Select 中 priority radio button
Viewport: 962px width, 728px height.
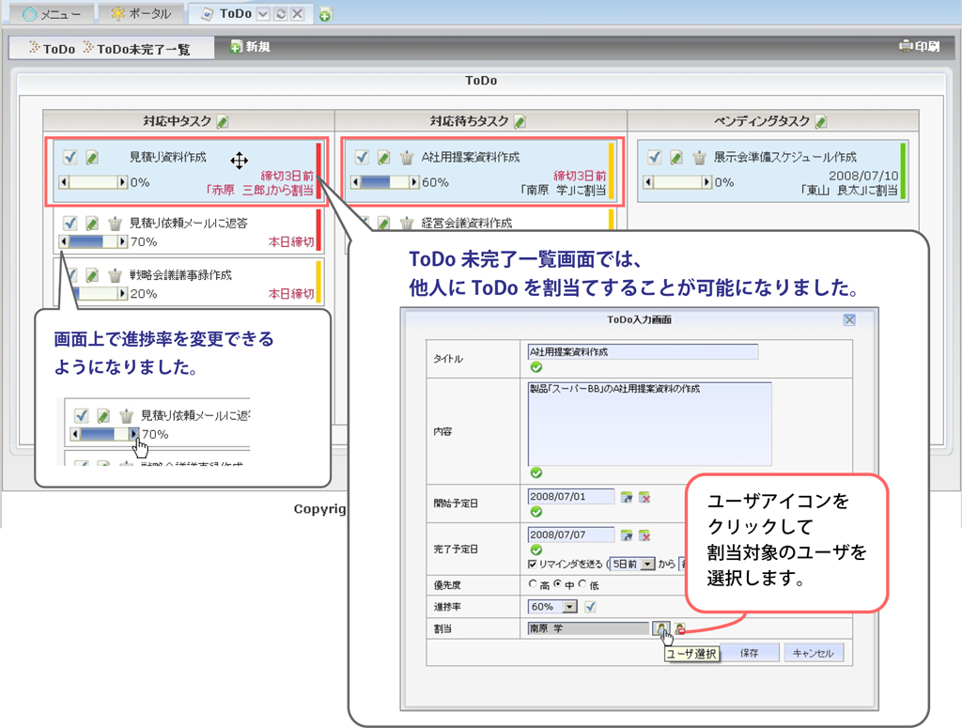click(558, 584)
